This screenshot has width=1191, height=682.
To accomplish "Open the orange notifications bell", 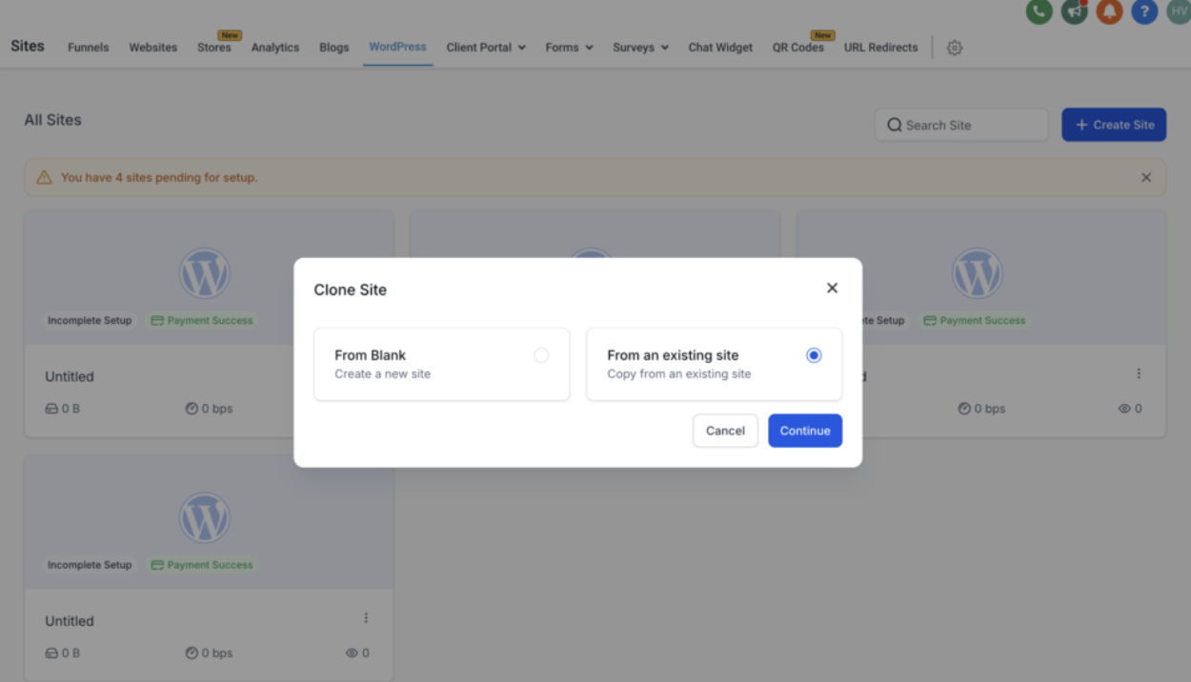I will click(1109, 11).
